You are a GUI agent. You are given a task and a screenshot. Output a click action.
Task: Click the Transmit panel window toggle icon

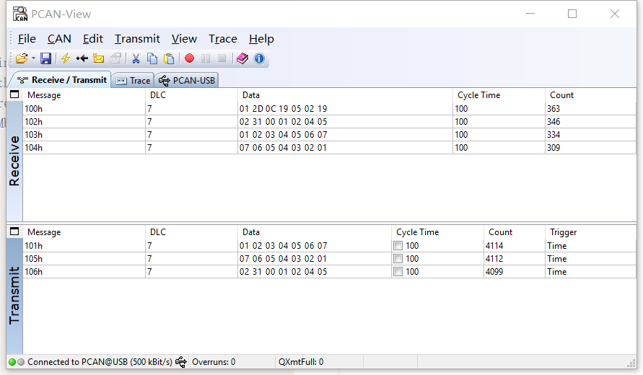[x=14, y=231]
